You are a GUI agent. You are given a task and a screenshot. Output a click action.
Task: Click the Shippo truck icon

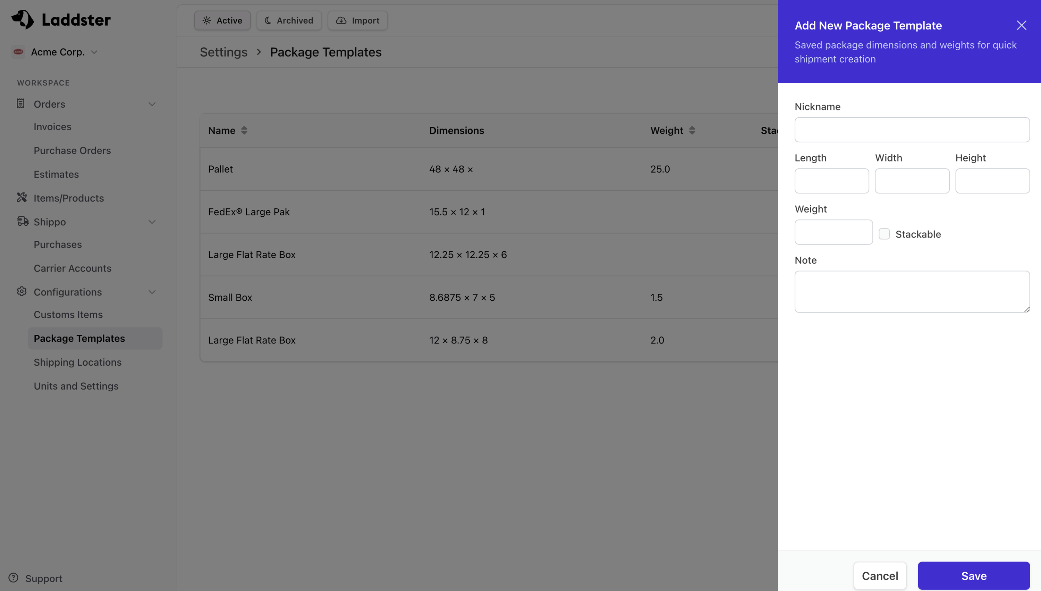coord(22,221)
